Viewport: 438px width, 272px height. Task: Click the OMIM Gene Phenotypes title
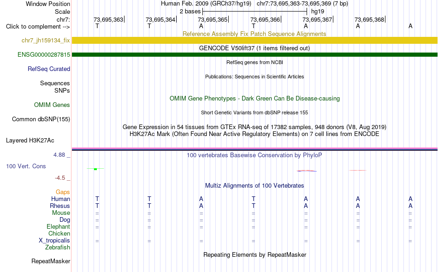(x=255, y=98)
